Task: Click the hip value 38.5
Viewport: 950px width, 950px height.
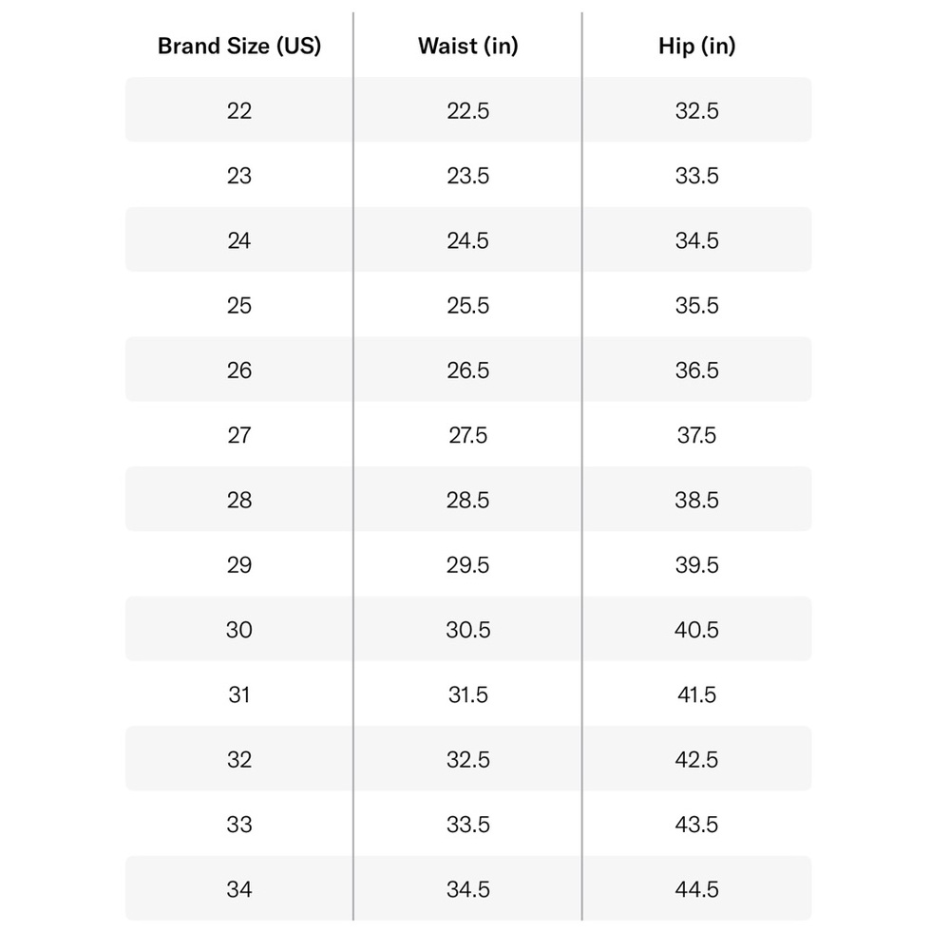Action: (696, 500)
